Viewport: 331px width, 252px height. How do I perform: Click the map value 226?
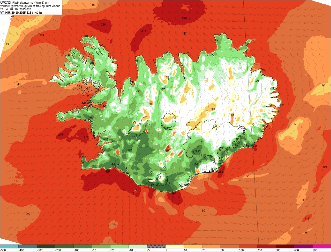(103, 24)
